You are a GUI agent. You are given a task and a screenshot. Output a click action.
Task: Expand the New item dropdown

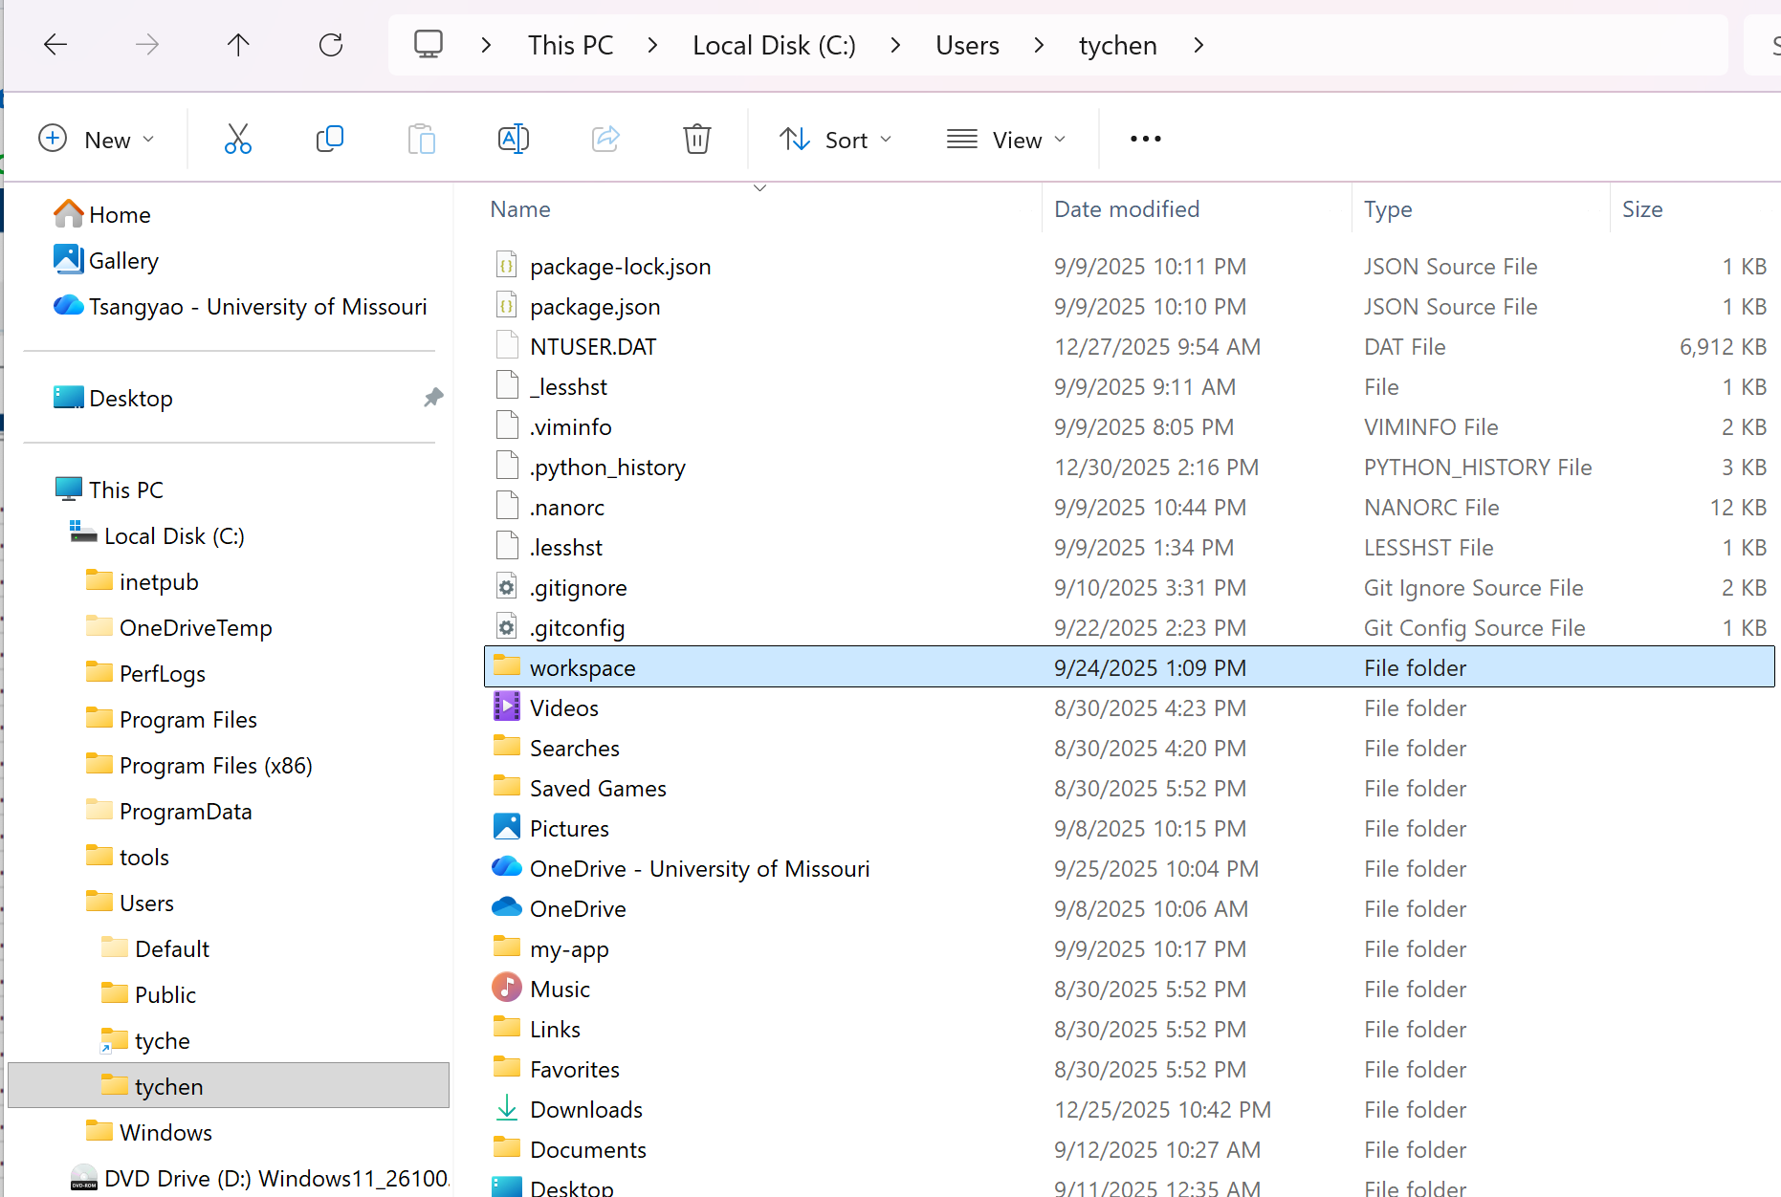pos(97,140)
